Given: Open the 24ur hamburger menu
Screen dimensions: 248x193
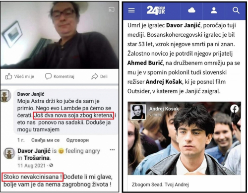Looking at the screenshot, I should 131,10.
